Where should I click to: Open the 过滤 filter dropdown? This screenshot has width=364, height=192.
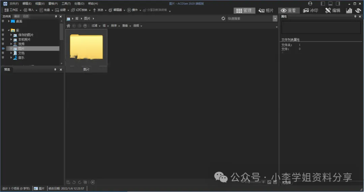click(x=96, y=26)
